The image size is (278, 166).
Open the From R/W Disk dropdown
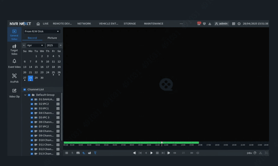tap(42, 32)
